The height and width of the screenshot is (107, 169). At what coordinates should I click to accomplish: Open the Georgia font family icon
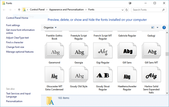click(79, 50)
